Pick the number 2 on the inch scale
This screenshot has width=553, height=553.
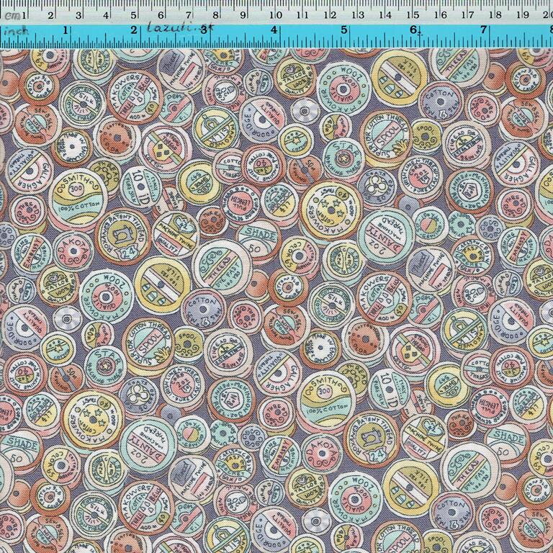click(135, 30)
